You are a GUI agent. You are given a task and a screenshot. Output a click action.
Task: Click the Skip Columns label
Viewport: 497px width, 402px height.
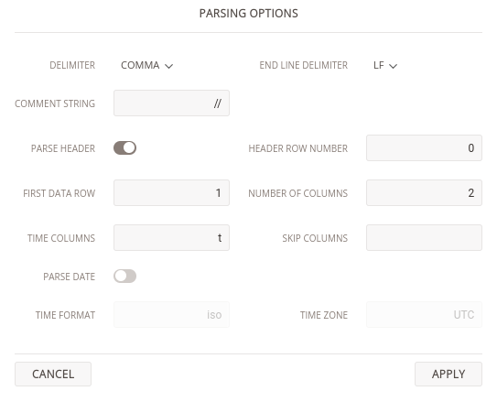[315, 238]
